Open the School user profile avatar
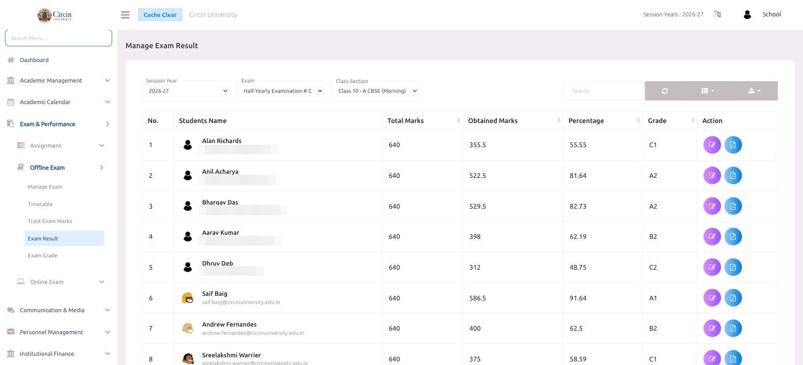 [x=747, y=15]
